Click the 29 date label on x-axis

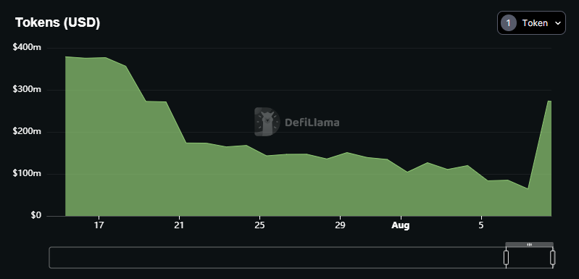tap(340, 225)
